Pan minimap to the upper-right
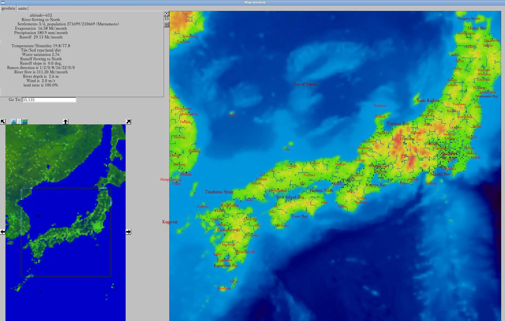Image resolution: width=505 pixels, height=321 pixels. click(x=128, y=122)
